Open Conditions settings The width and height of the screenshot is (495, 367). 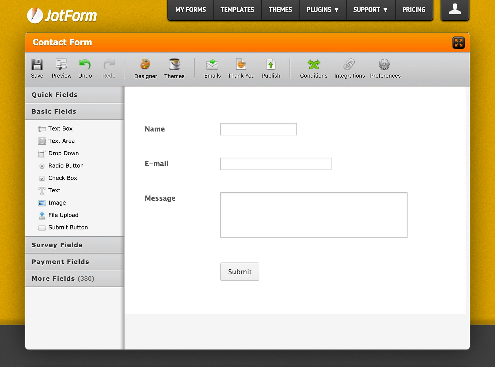pos(313,64)
